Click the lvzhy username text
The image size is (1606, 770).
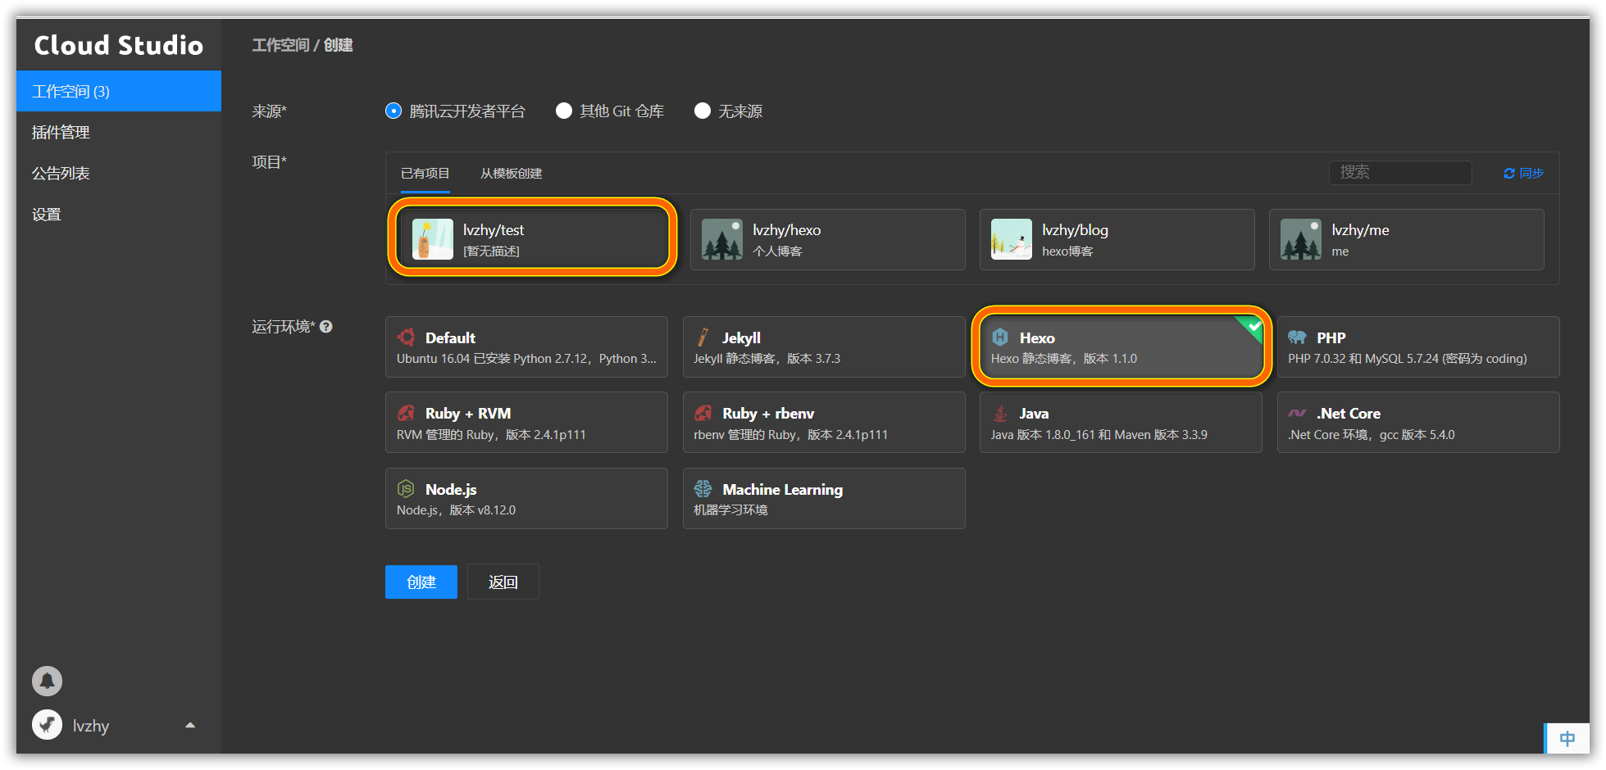[x=91, y=726]
